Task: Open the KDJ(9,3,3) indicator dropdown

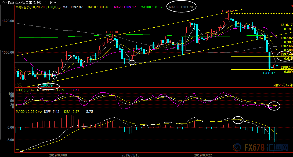Action: [x=34, y=90]
